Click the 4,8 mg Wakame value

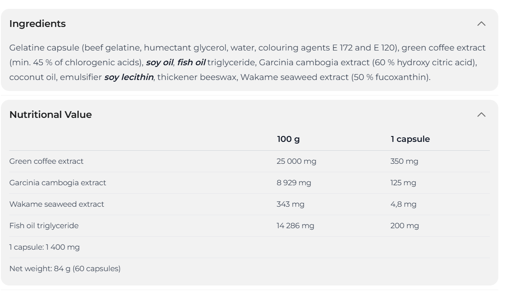[403, 204]
